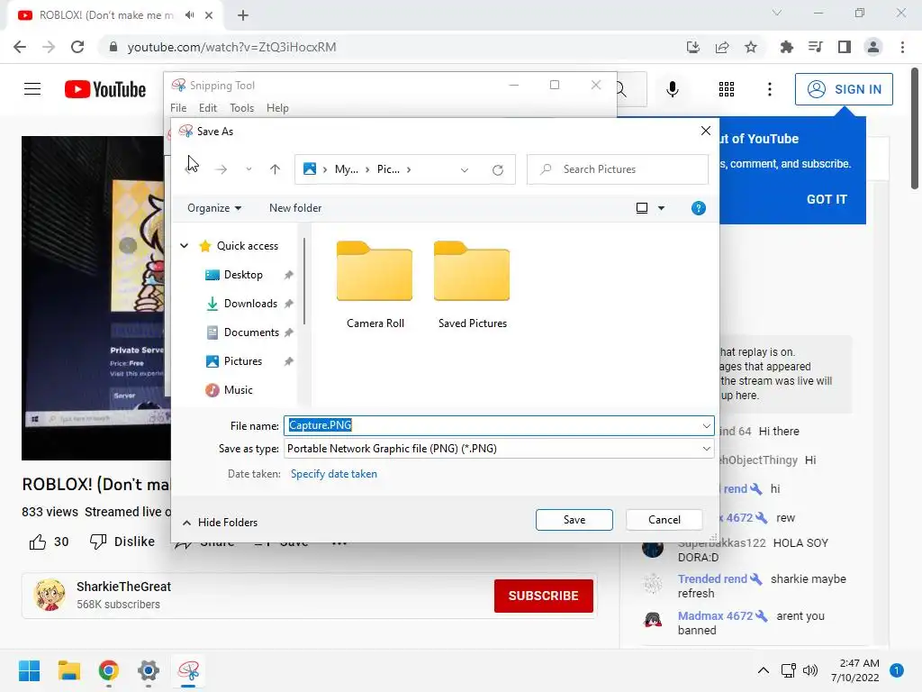922x692 pixels.
Task: Click the My... breadcrumb in address bar
Action: (347, 169)
